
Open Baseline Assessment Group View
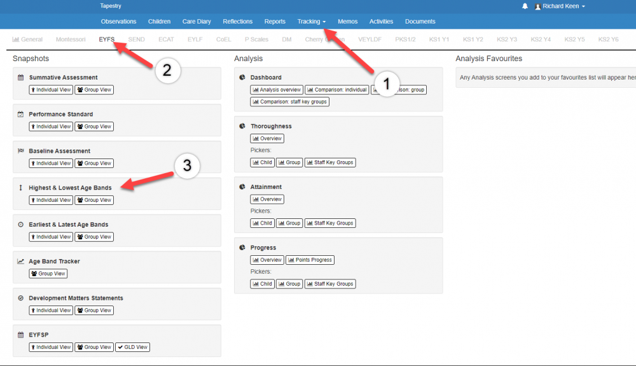click(94, 163)
